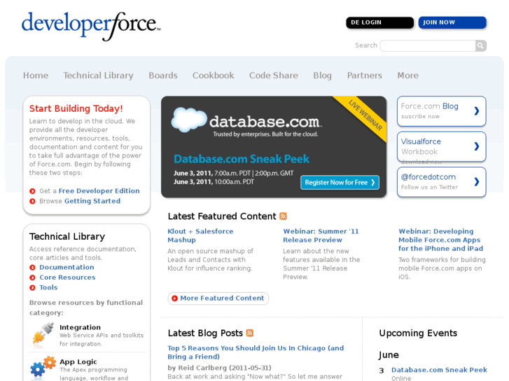Select Code Share in navigation bar
Image resolution: width=509 pixels, height=381 pixels.
pyautogui.click(x=274, y=76)
